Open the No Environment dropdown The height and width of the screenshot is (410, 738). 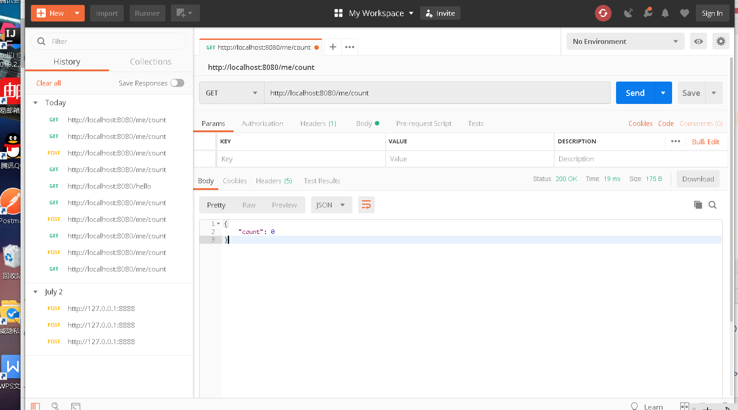[625, 41]
